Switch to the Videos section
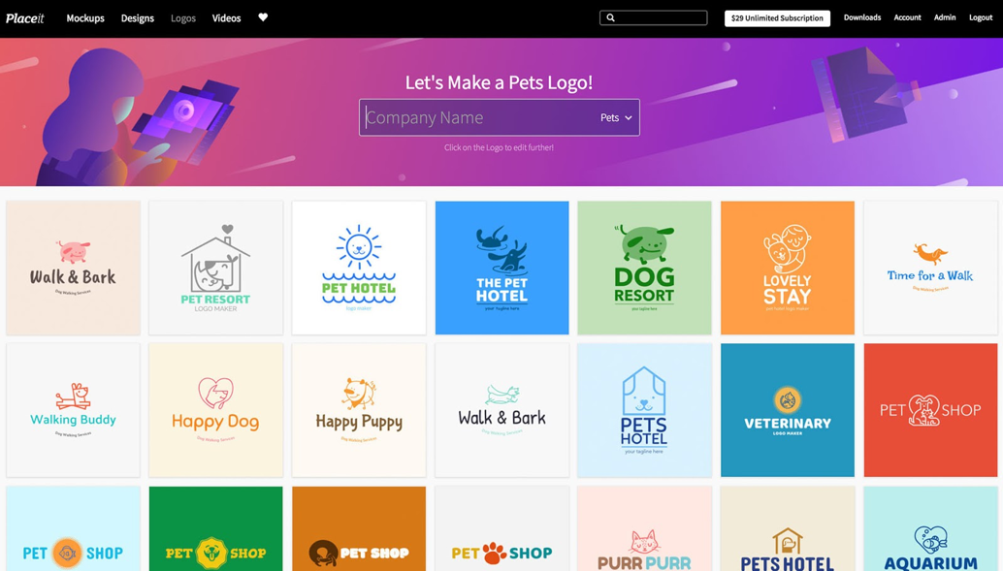Image resolution: width=1003 pixels, height=571 pixels. tap(226, 17)
